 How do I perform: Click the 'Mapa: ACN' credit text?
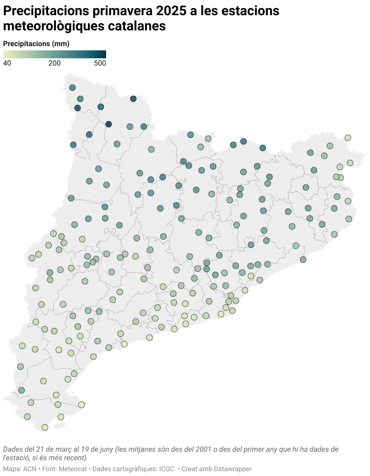[20, 469]
